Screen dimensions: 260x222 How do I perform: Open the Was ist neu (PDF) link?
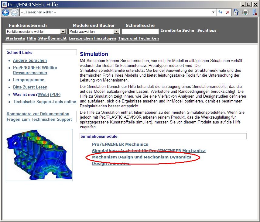tap(55, 95)
